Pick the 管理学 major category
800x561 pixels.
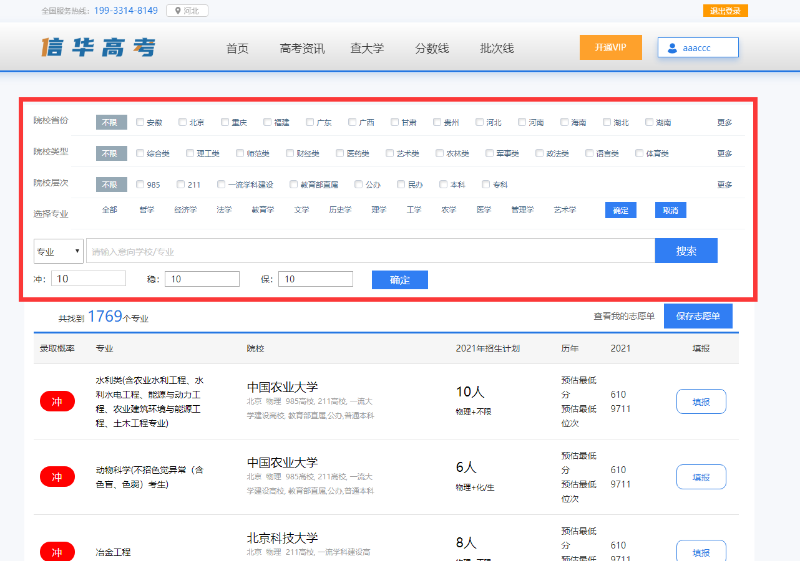point(522,210)
